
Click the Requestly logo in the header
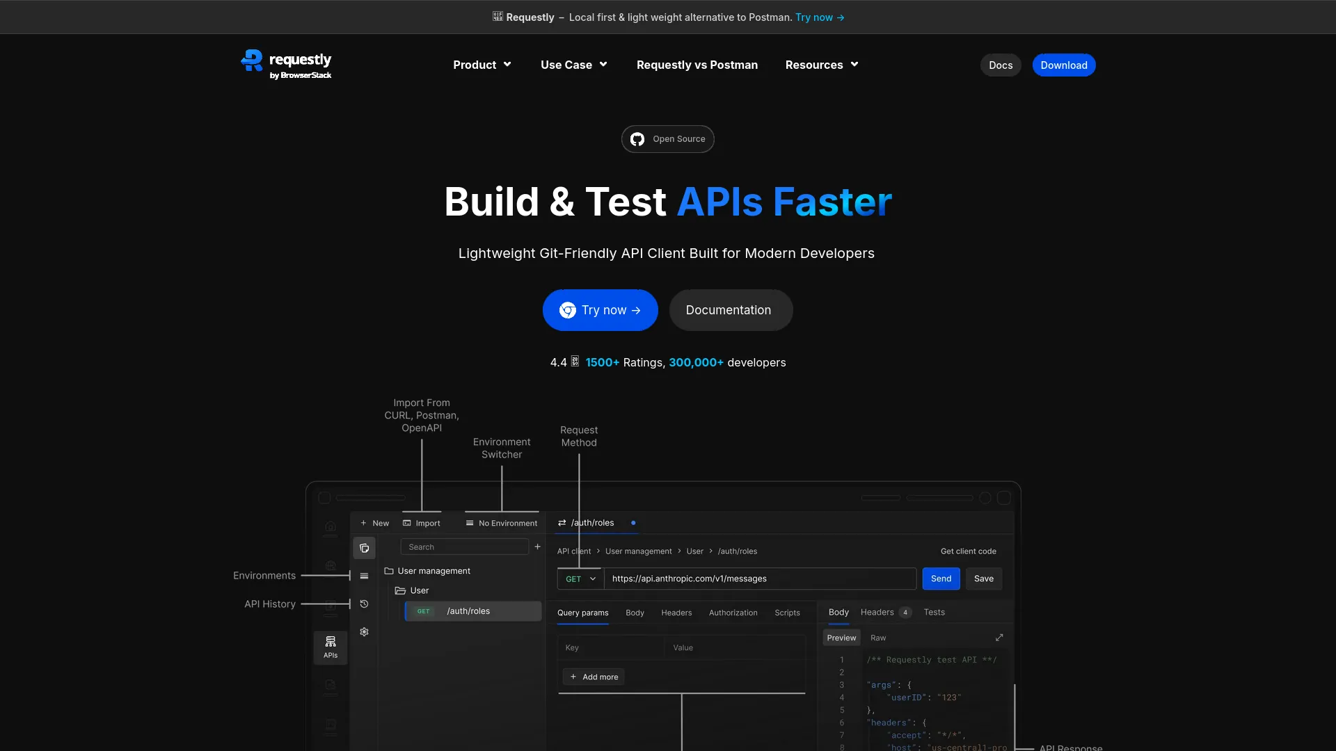click(x=286, y=65)
